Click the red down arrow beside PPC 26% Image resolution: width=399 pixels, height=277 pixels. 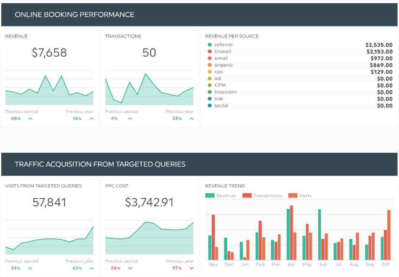tap(130, 268)
